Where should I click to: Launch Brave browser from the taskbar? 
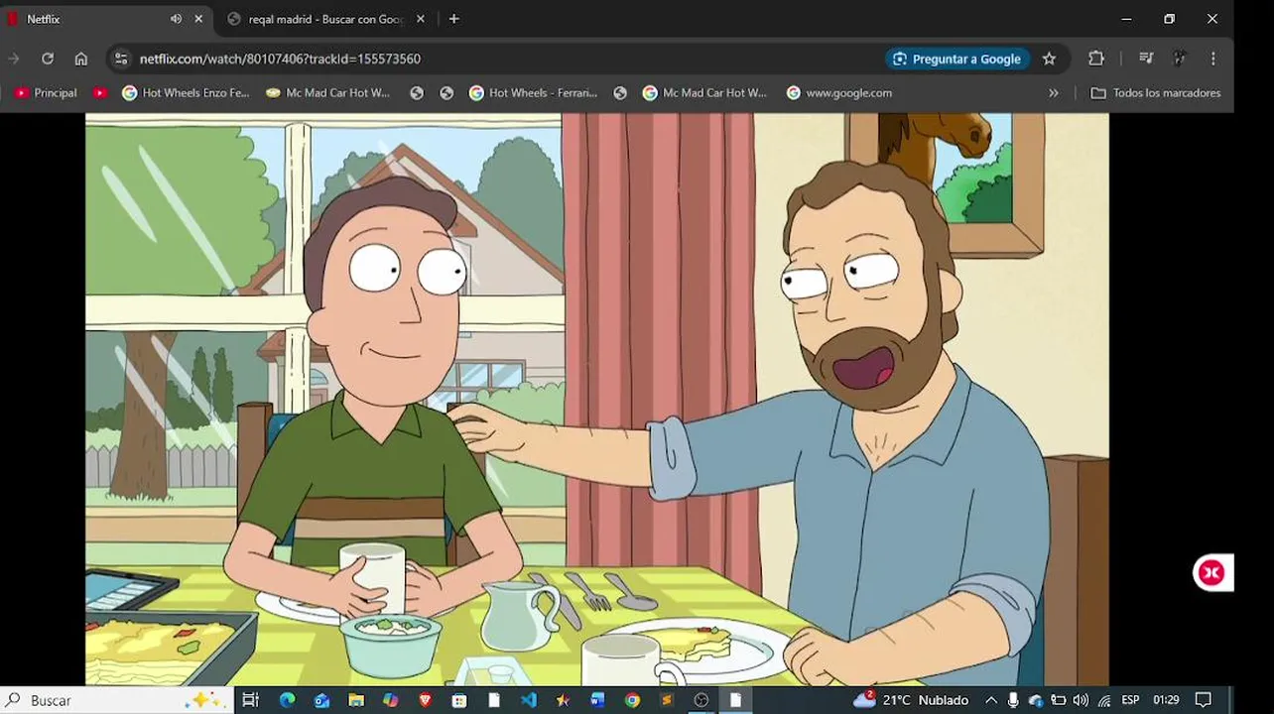426,700
